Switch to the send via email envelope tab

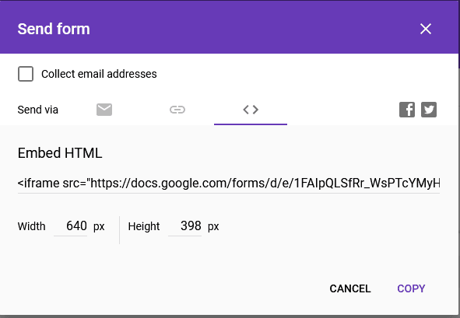tap(104, 110)
